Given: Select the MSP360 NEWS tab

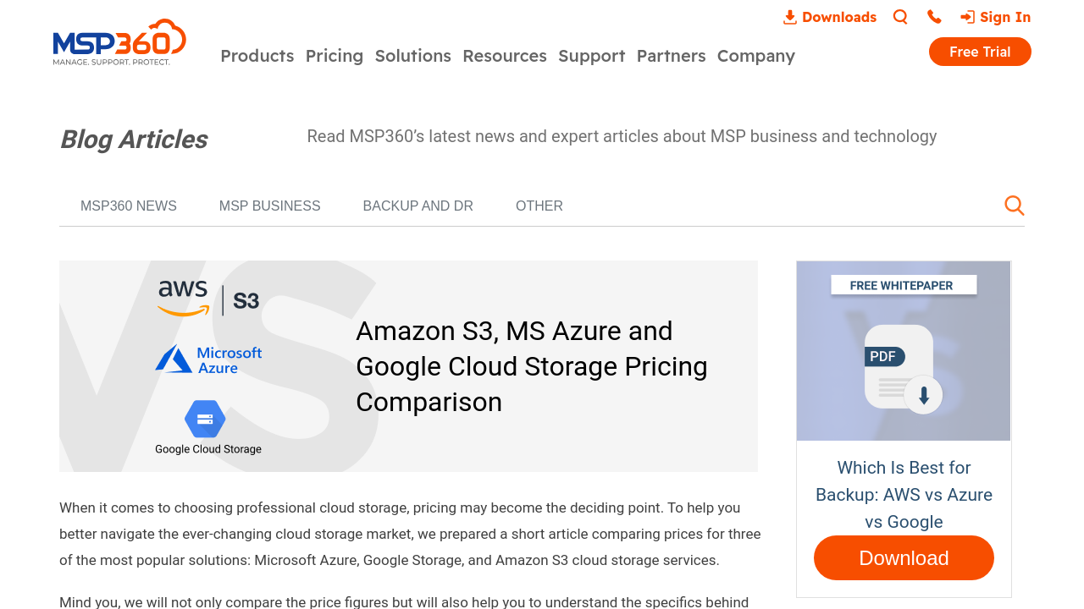Looking at the screenshot, I should tap(129, 206).
